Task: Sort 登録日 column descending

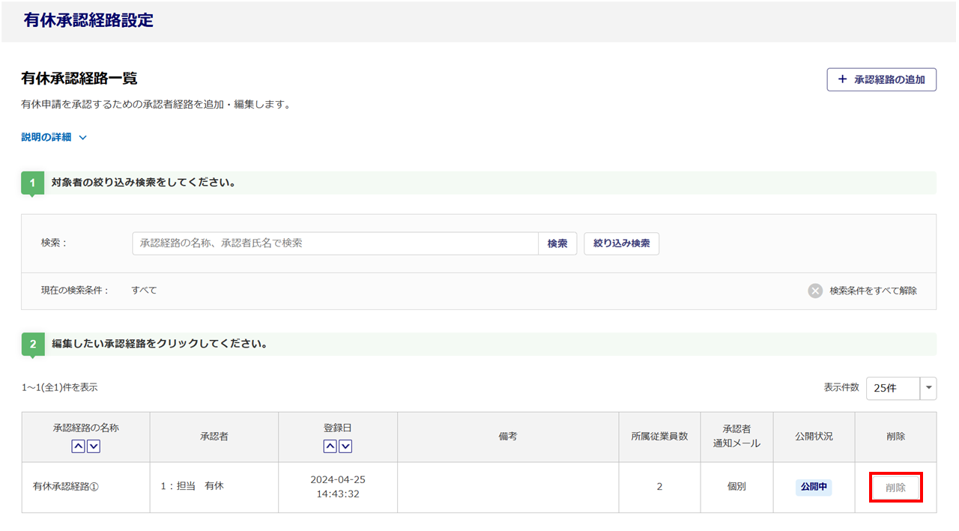Action: [345, 446]
